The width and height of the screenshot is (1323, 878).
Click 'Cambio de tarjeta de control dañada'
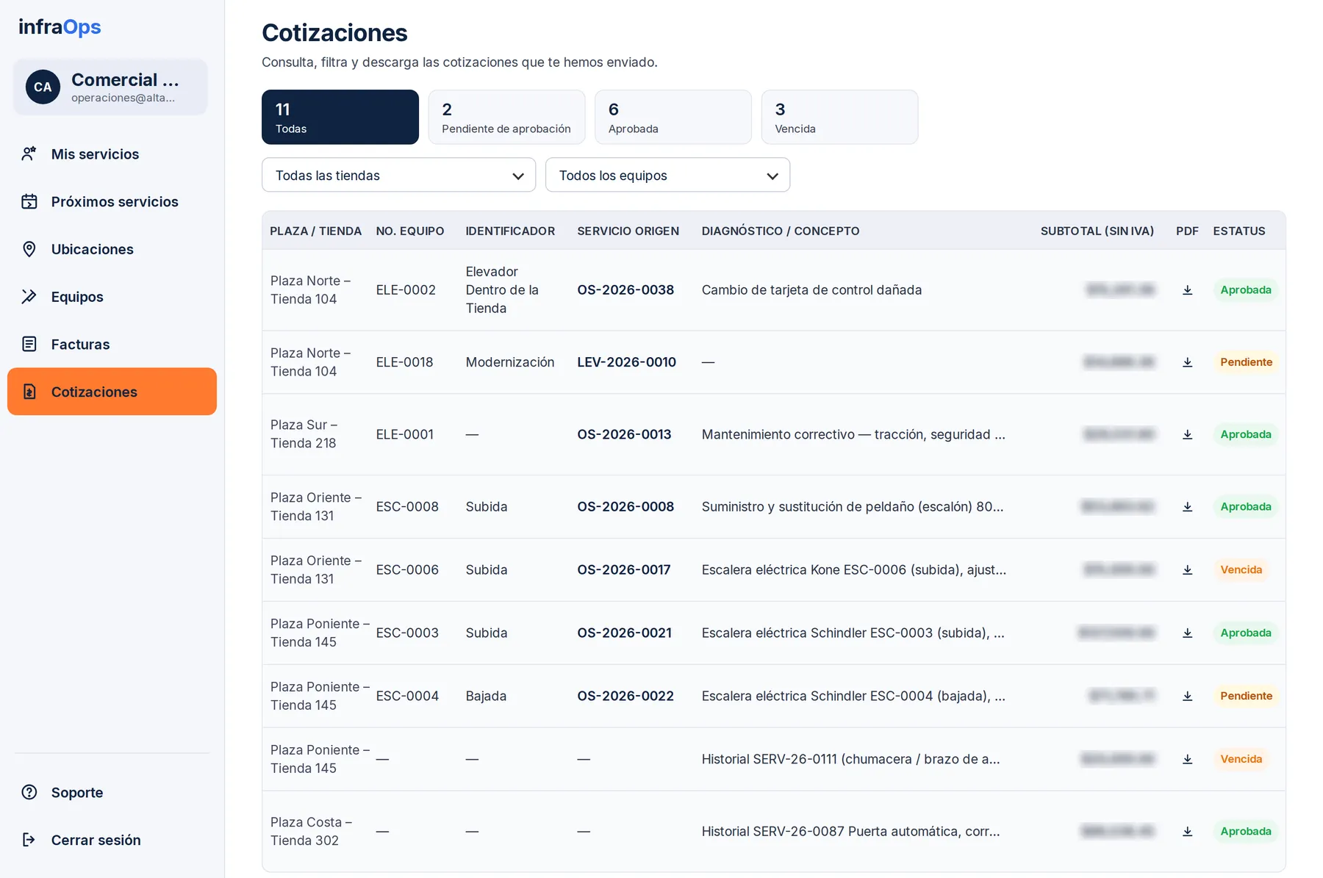[x=811, y=290]
